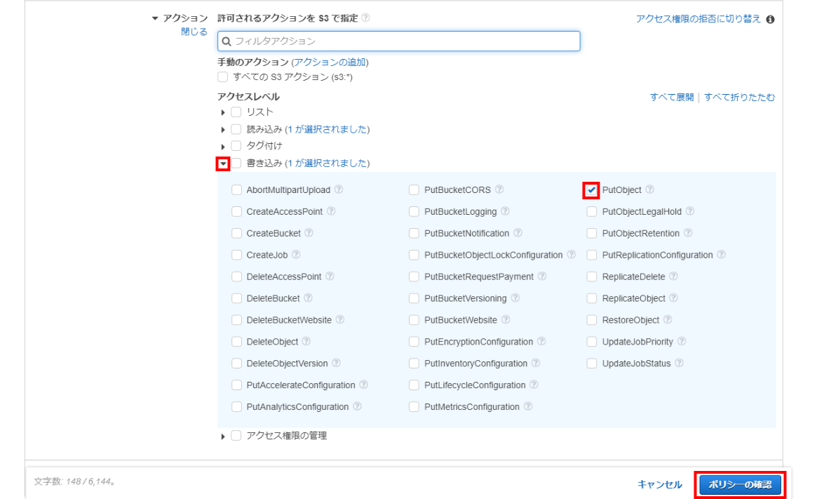This screenshot has width=817, height=499.
Task: Click すべて折りたたむ to collapse all
Action: 739,97
